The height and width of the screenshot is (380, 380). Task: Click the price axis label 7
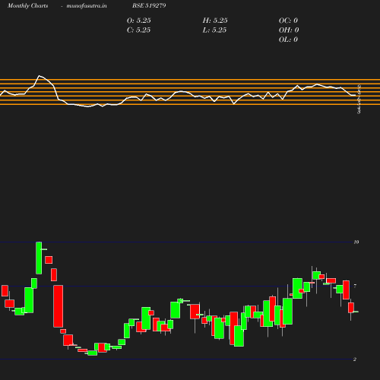(x=355, y=286)
